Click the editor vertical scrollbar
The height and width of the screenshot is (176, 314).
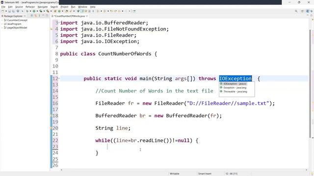[x=311, y=84]
